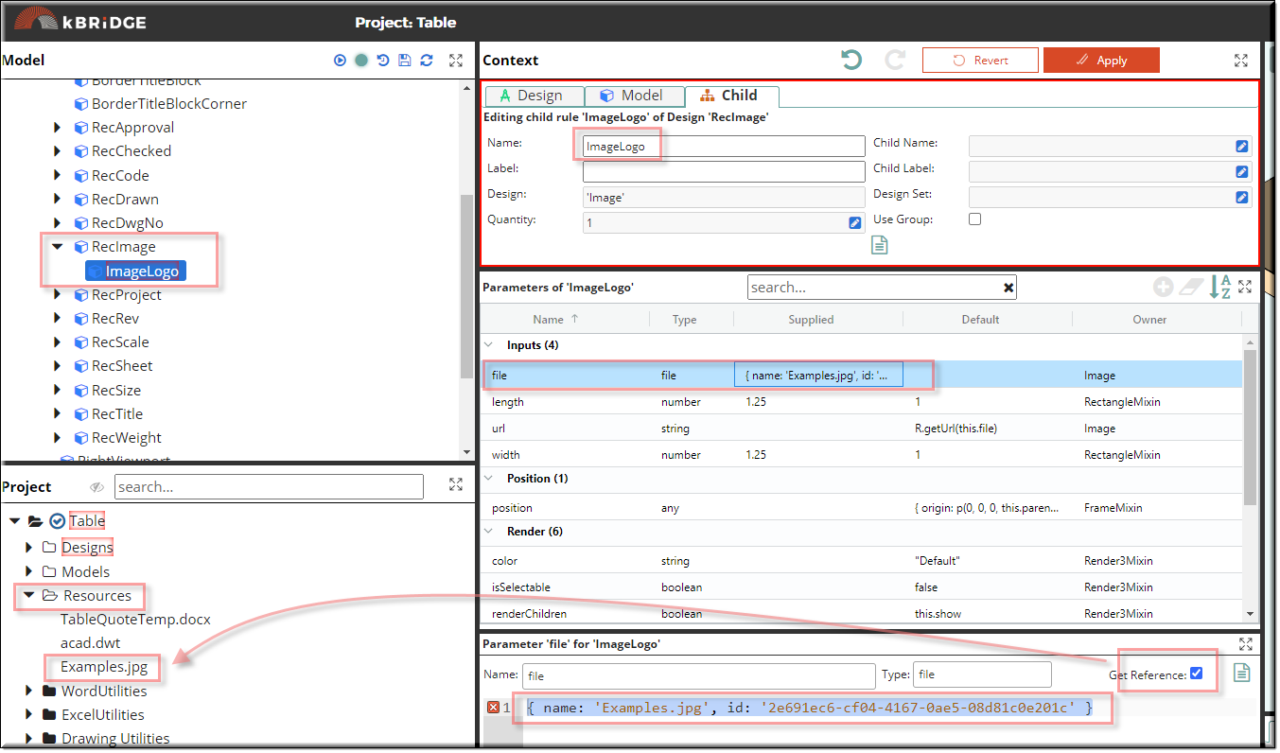Image resolution: width=1280 pixels, height=753 pixels.
Task: Select the 'length' parameter row
Action: [x=861, y=402]
